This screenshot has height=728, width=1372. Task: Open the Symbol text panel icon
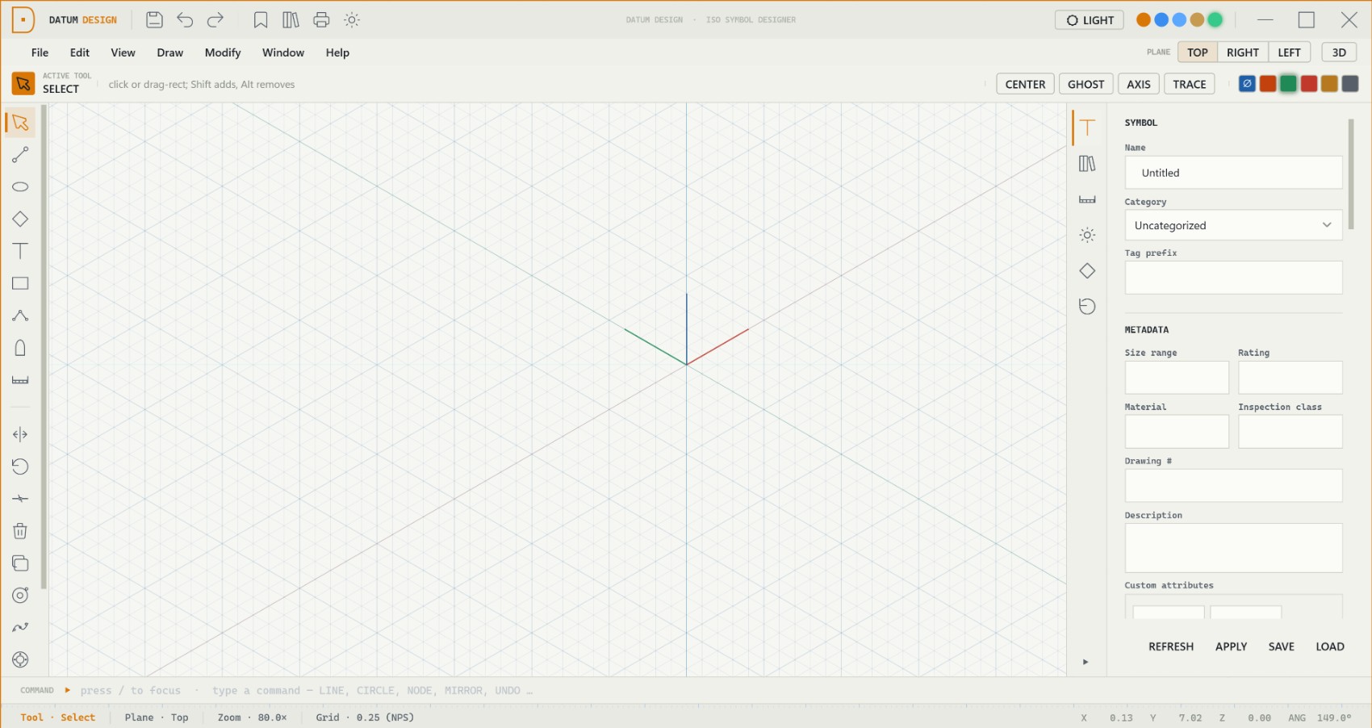(1087, 128)
